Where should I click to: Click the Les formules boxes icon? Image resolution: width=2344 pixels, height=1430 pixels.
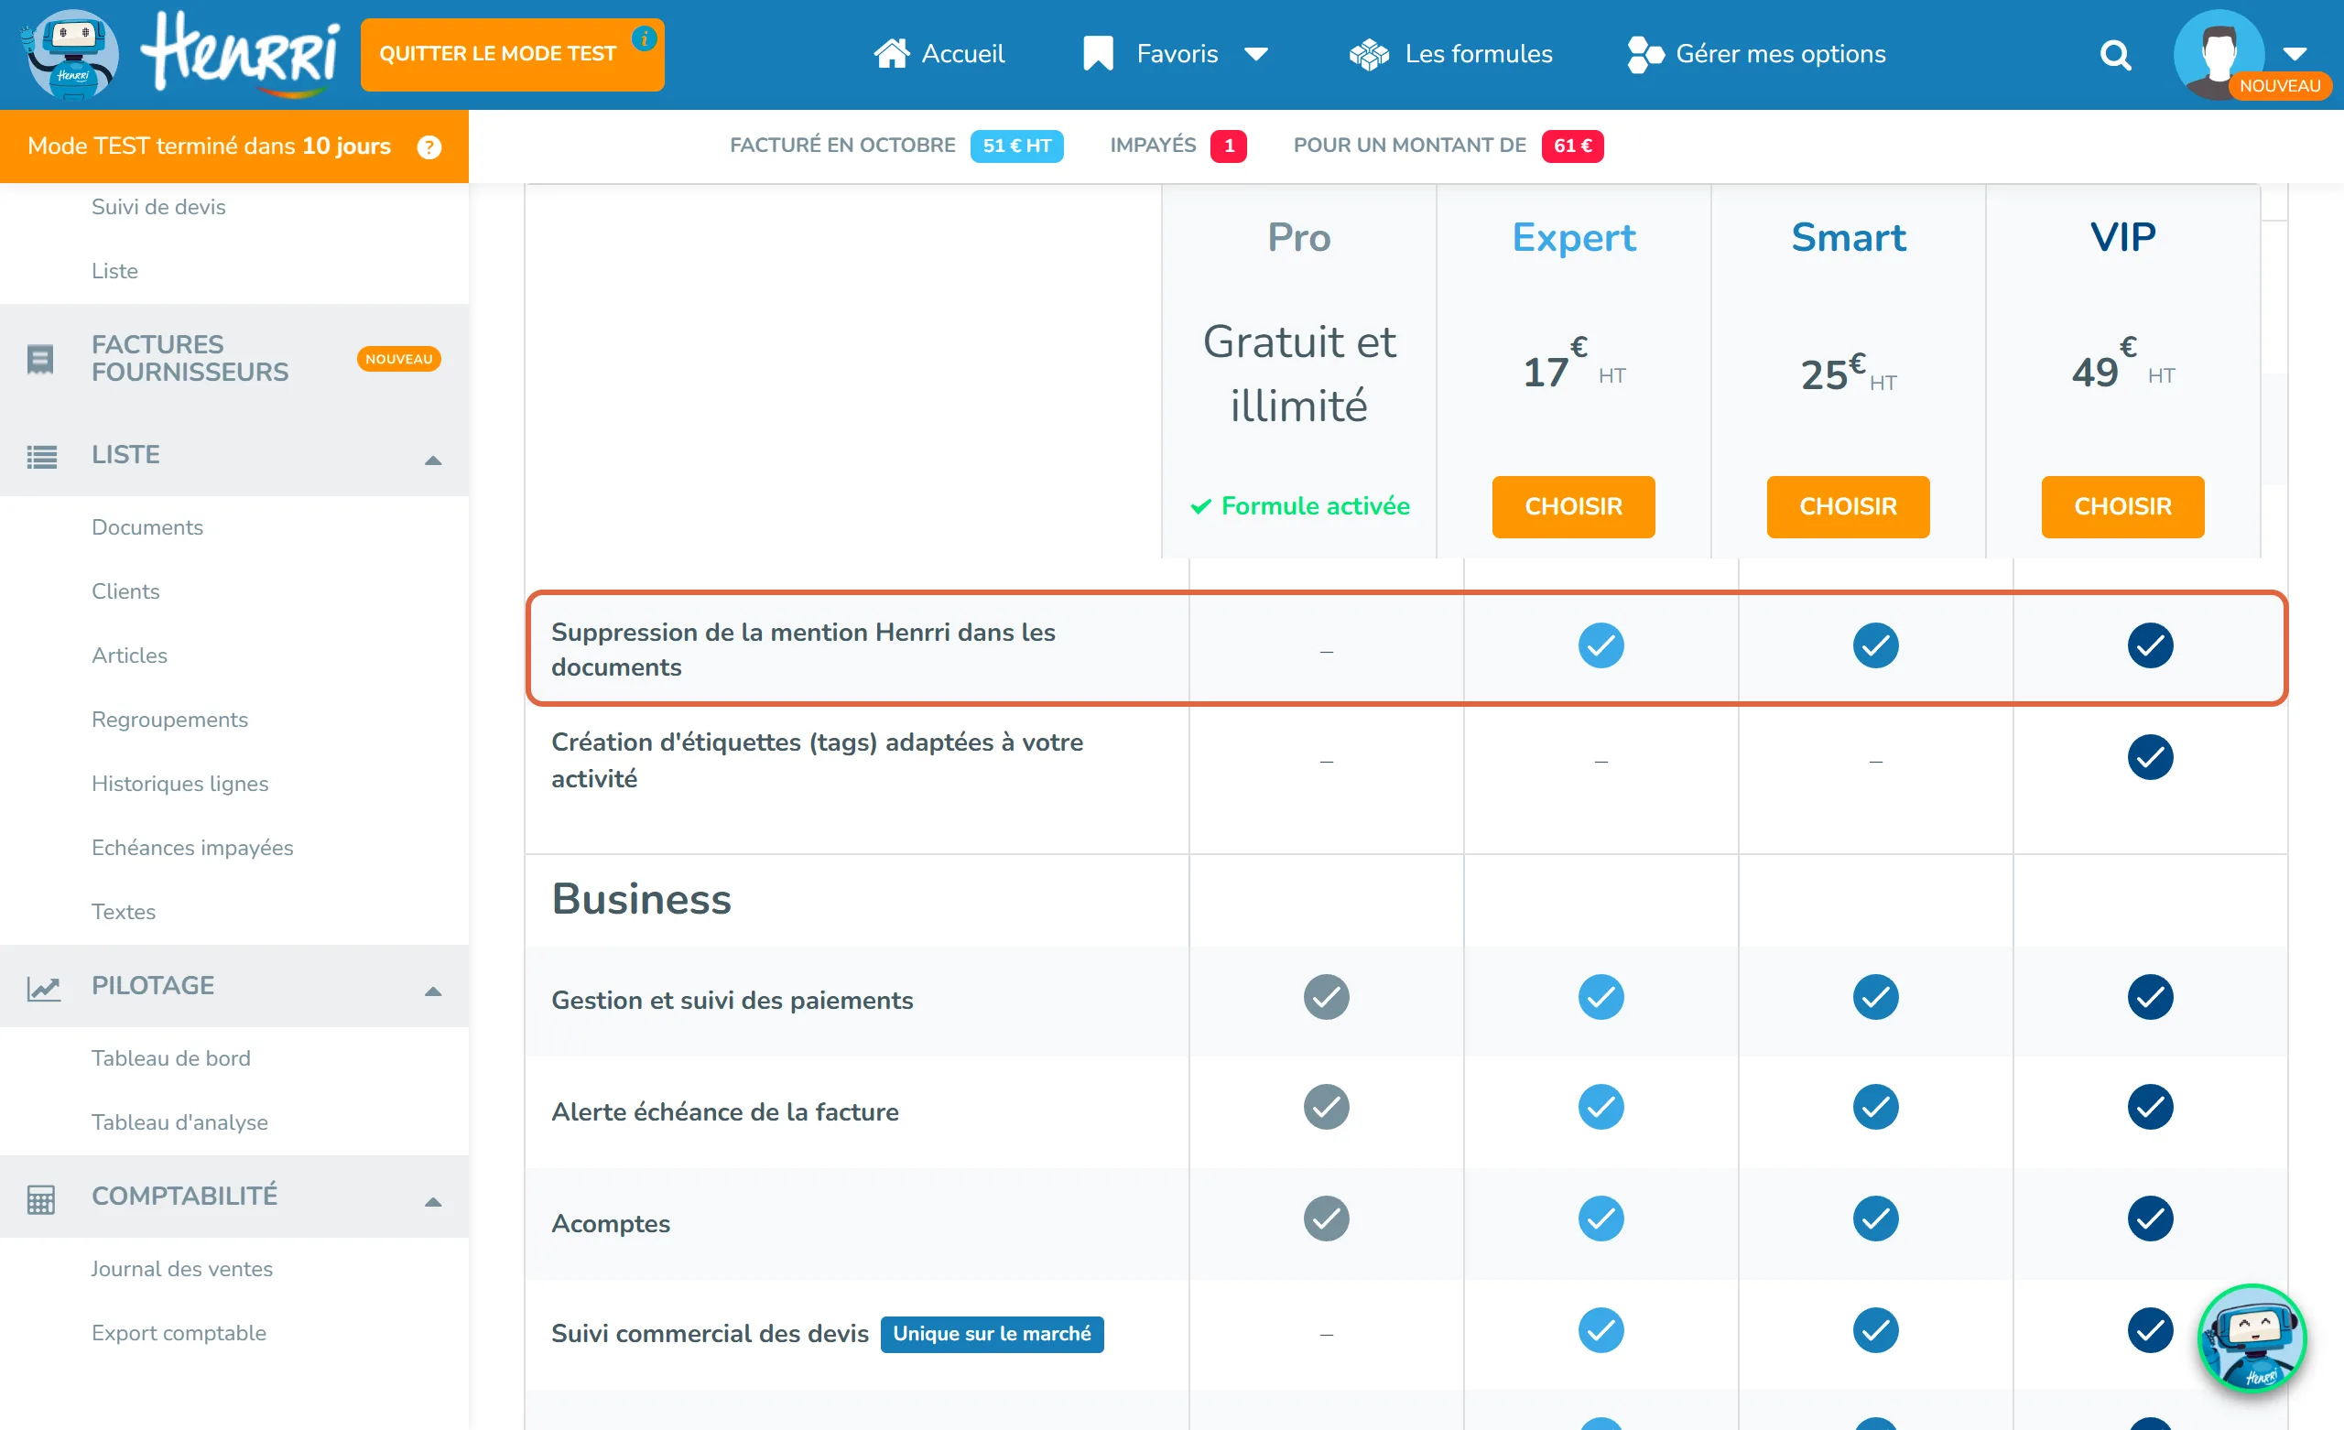pyautogui.click(x=1369, y=54)
